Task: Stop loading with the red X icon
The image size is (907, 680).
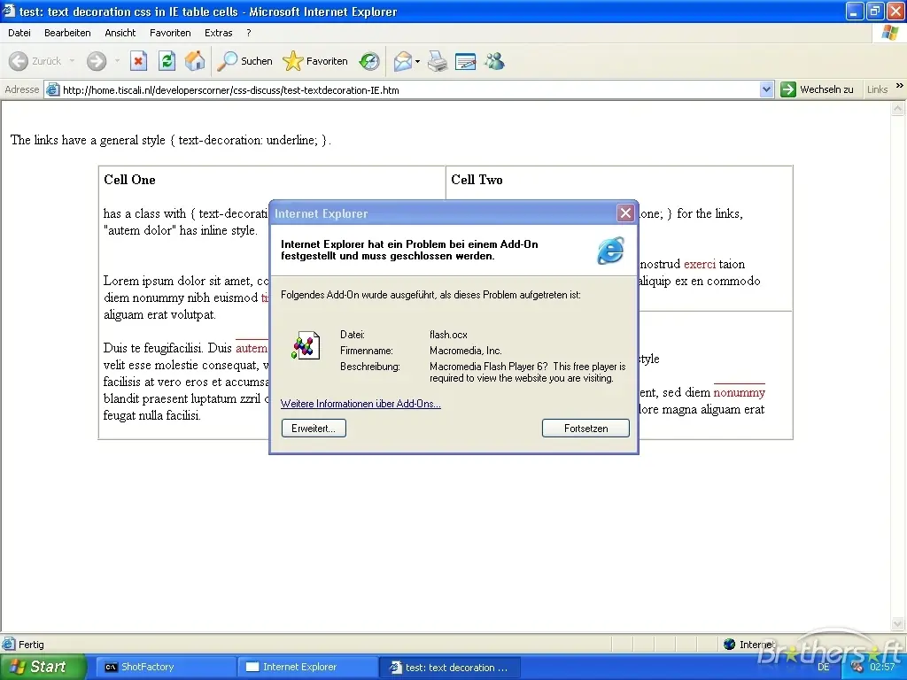Action: pyautogui.click(x=138, y=61)
